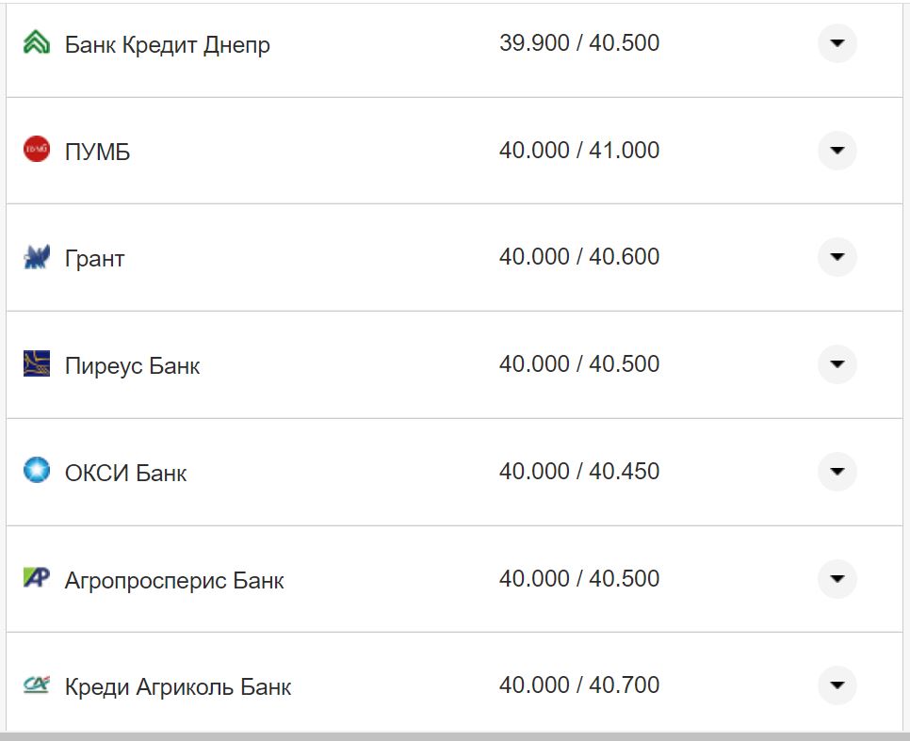Expand the Креди Агриколь Банк row
The width and height of the screenshot is (910, 741).
[837, 685]
